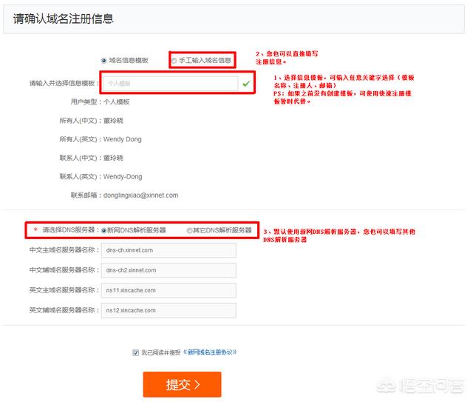The height and width of the screenshot is (402, 473).
Task: Click the green checkmark beside template field
Action: 246,84
